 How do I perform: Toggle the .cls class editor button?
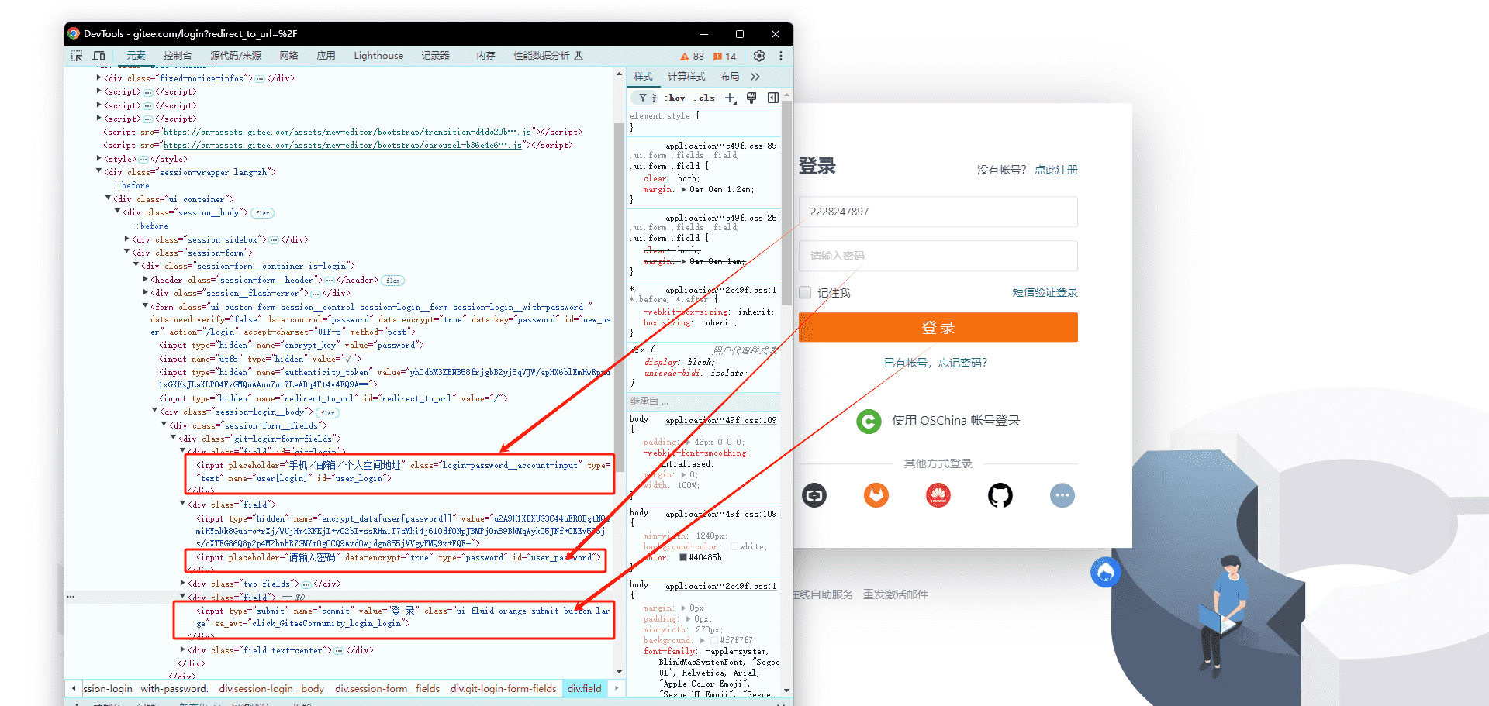(x=704, y=98)
